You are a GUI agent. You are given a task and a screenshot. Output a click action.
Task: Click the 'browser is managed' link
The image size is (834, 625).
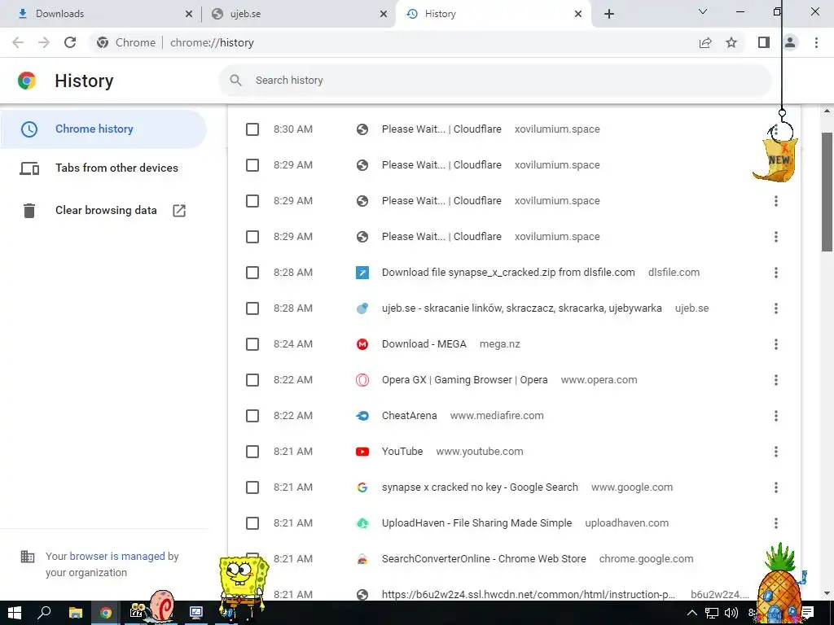point(117,556)
